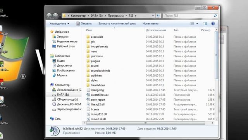Toggle the preview pane icon
Image resolution: width=248 pixels, height=140 pixels.
(x=205, y=23)
